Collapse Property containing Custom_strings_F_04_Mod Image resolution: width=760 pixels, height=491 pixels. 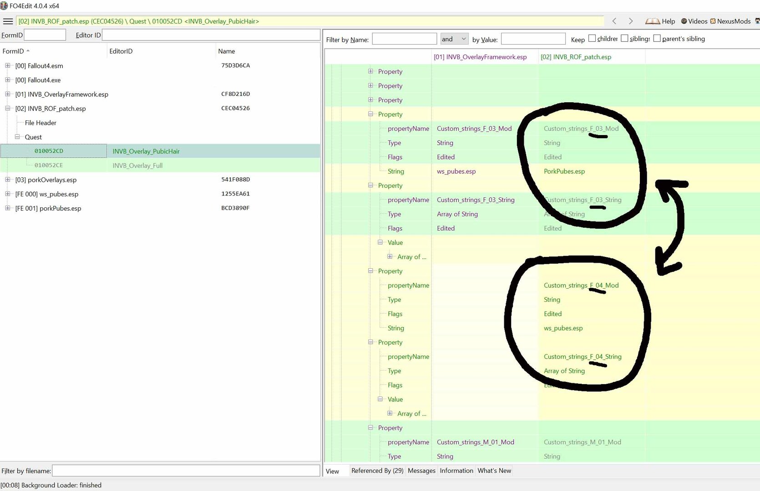(x=370, y=271)
